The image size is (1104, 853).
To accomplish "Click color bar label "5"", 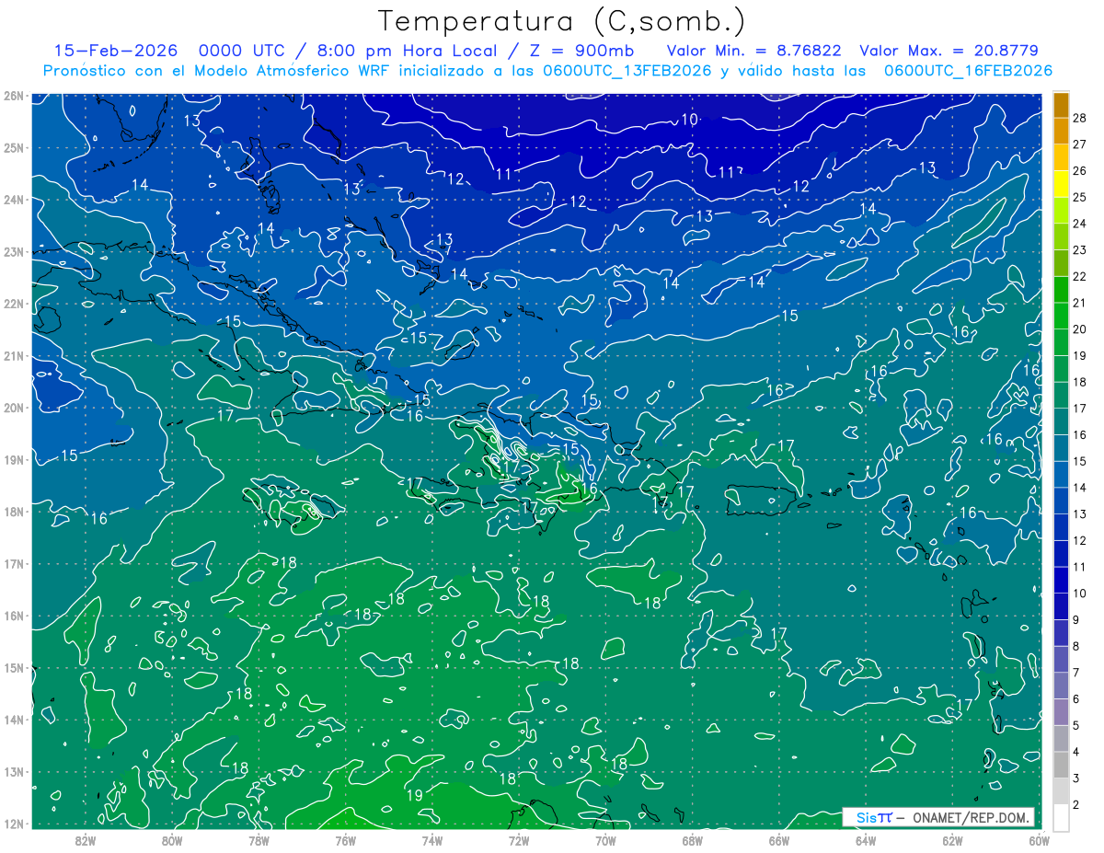I will point(1076,725).
